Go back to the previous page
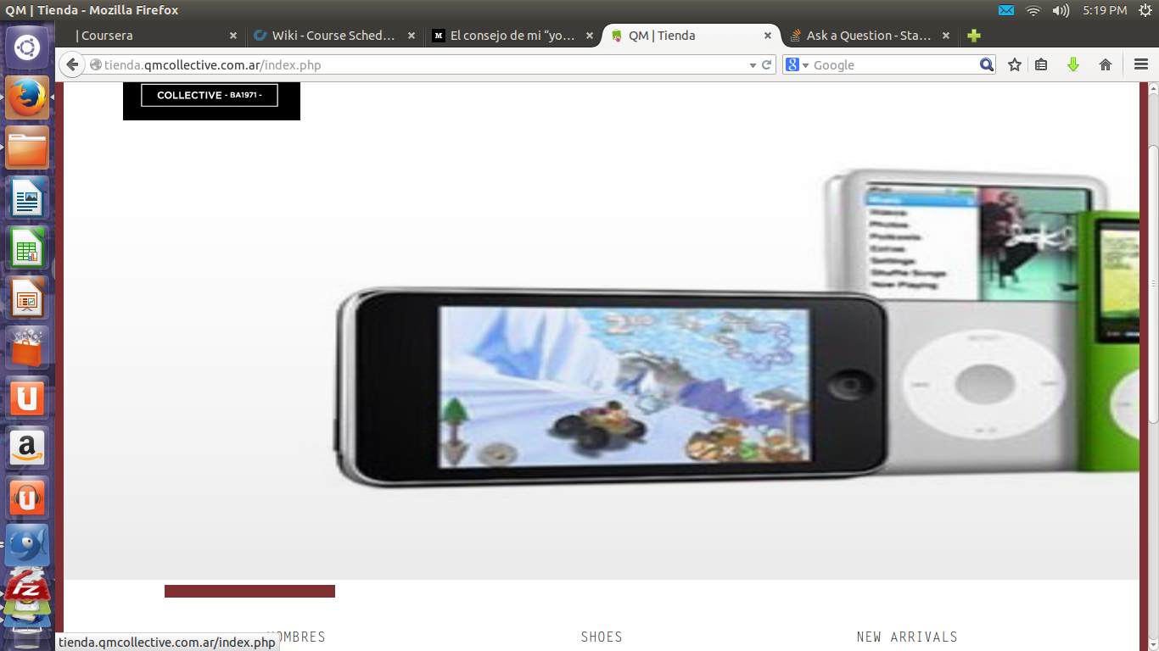The image size is (1159, 651). click(72, 64)
